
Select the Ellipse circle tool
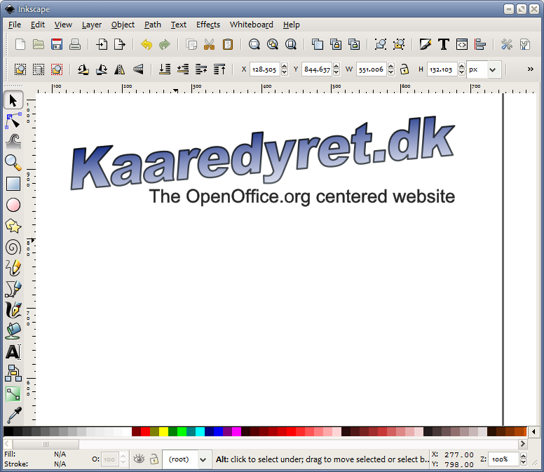(13, 205)
